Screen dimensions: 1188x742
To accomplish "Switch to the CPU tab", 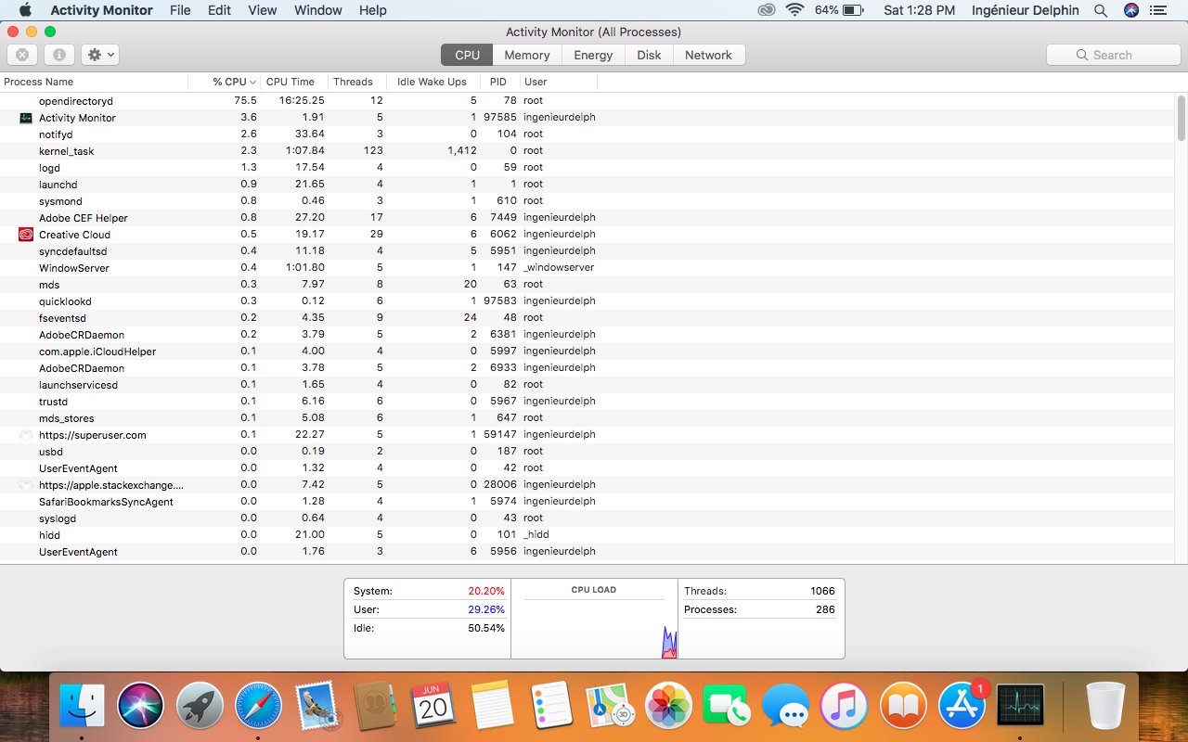I will [x=467, y=55].
